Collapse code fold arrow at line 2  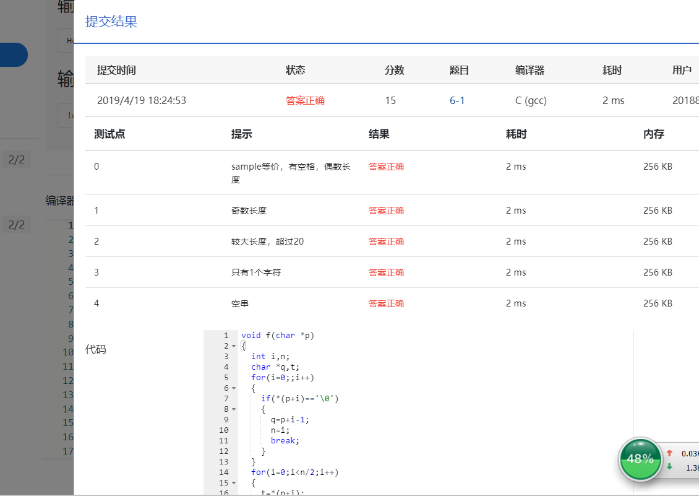(234, 346)
